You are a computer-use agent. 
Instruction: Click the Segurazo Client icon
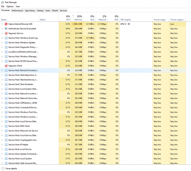point(6,66)
